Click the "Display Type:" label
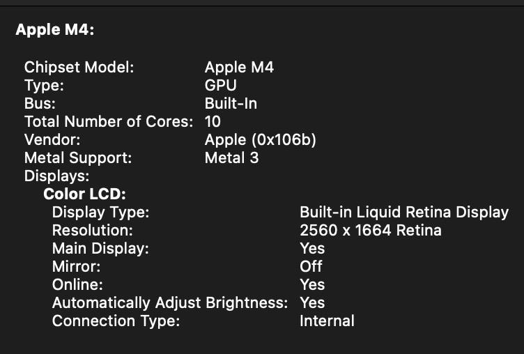524x354 pixels. coord(100,213)
